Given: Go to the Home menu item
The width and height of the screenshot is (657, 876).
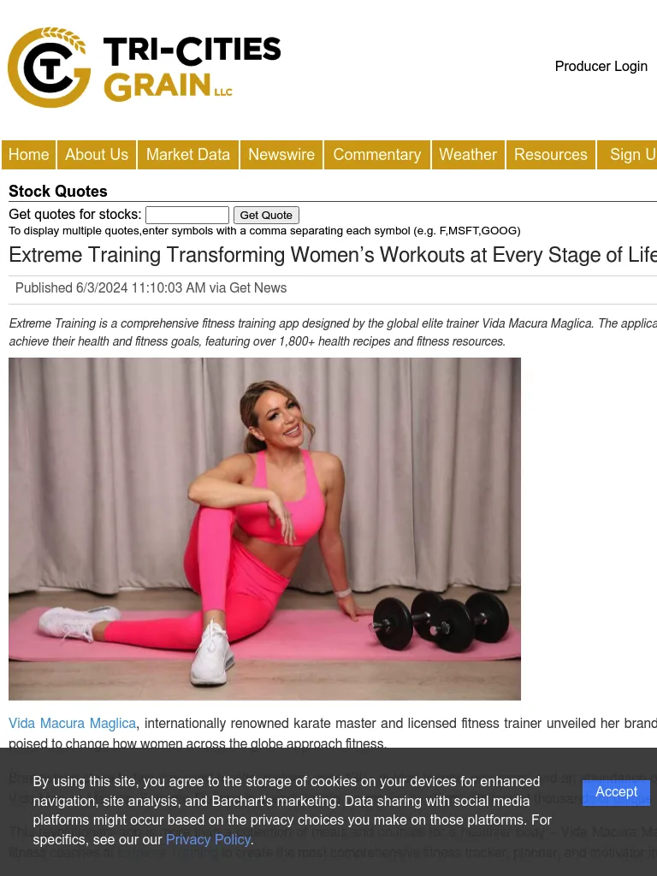Looking at the screenshot, I should click(28, 155).
